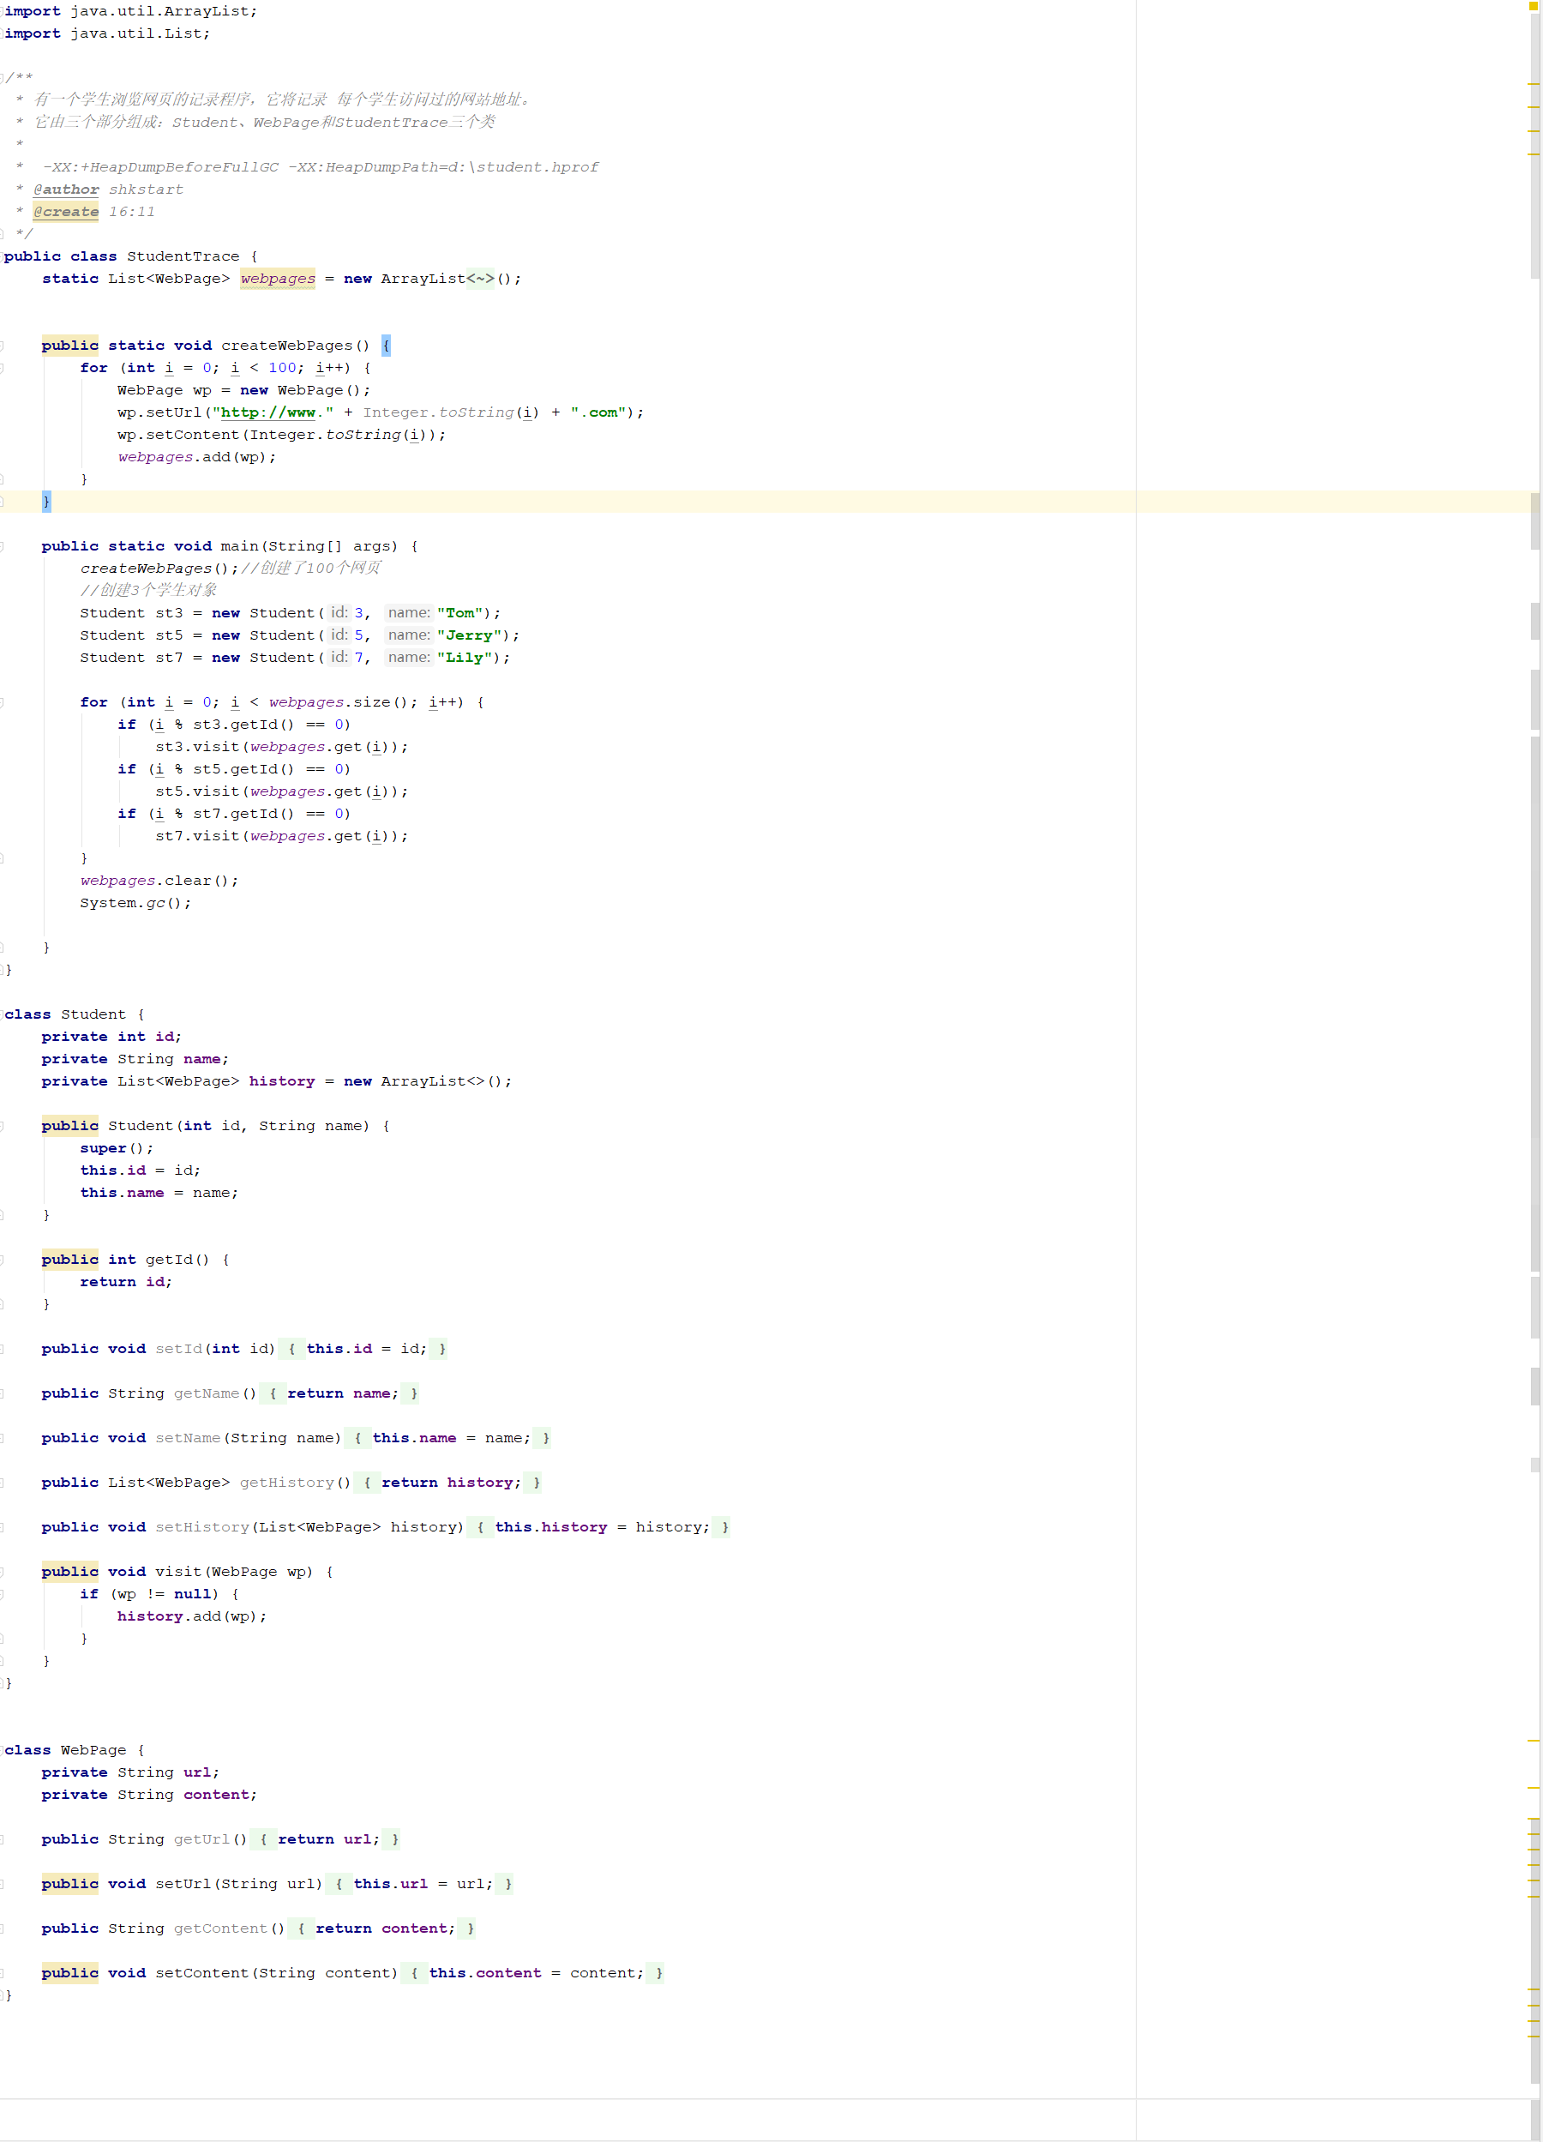Screen dimensions: 1543x2142
Task: Click the st7.visit call
Action: (x=281, y=836)
